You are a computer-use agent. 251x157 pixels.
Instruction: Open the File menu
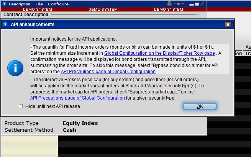pos(39,4)
